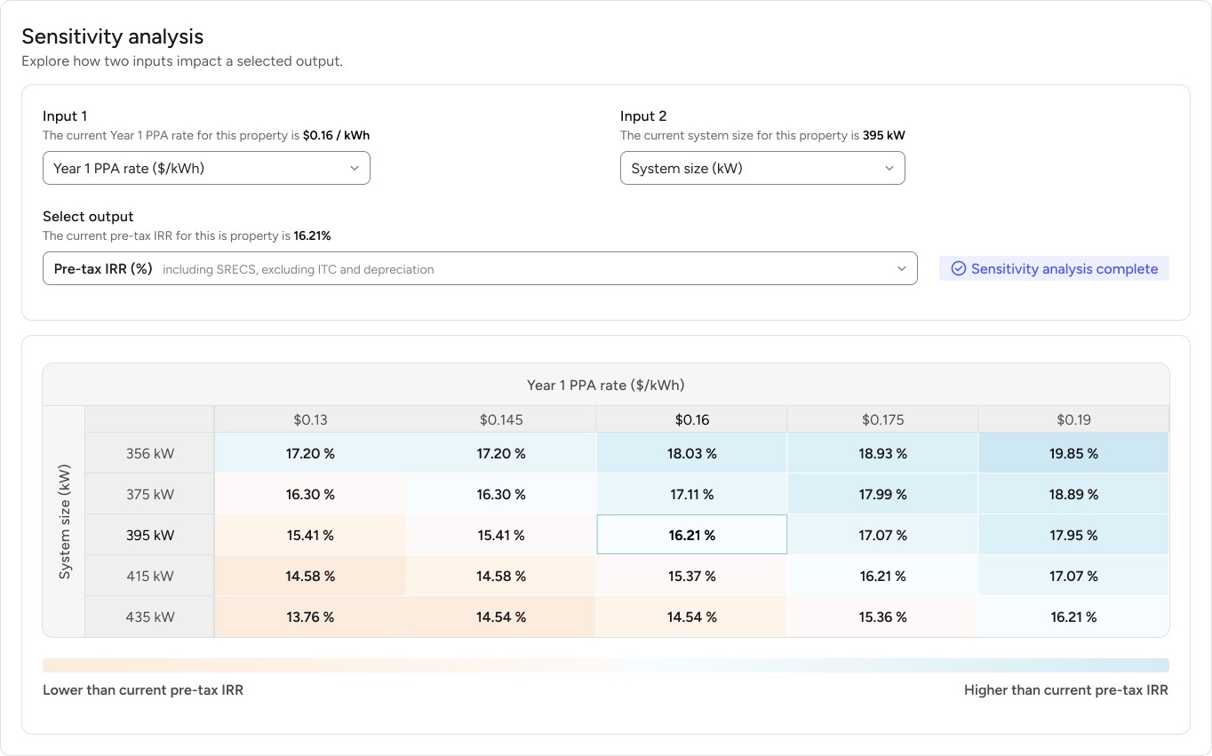Click the checkmark icon in the analysis complete badge
This screenshot has height=756, width=1212.
tap(958, 268)
